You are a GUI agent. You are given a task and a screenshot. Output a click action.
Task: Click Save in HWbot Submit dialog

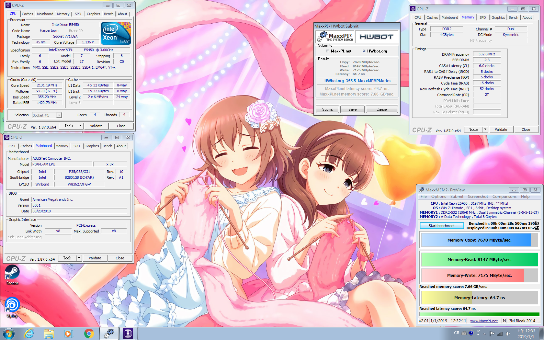click(x=353, y=109)
